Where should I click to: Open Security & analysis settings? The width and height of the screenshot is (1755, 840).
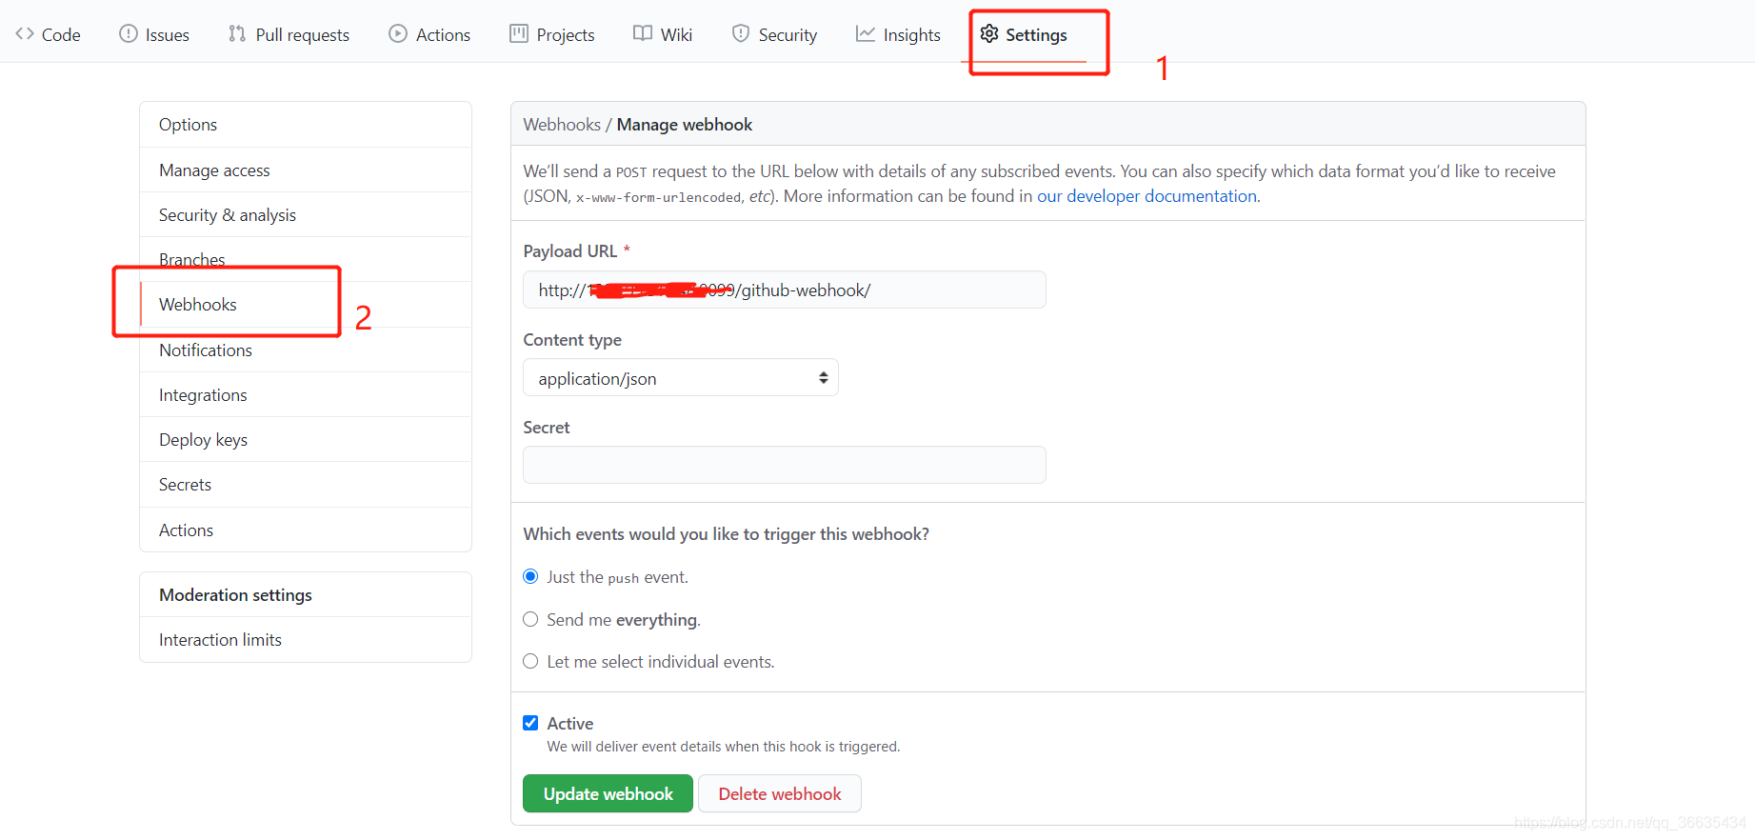point(306,214)
